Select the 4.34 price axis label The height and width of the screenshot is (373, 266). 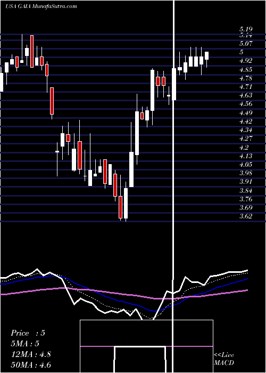(246, 130)
